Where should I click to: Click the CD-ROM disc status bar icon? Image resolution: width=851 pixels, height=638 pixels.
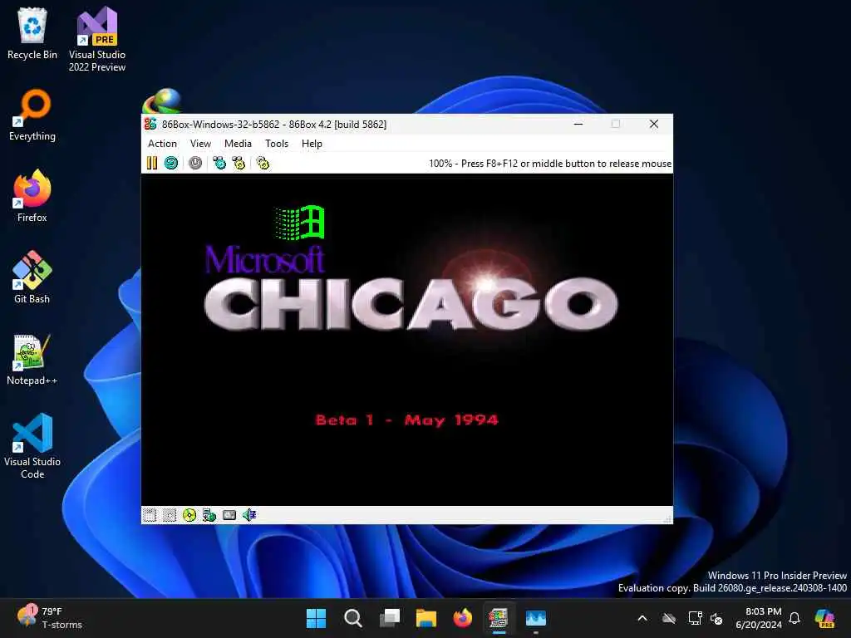point(189,515)
